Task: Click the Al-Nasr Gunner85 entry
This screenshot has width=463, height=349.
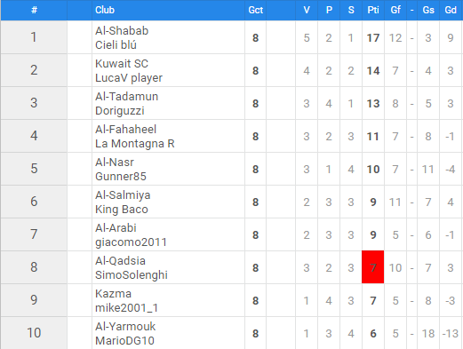Action: click(x=121, y=170)
